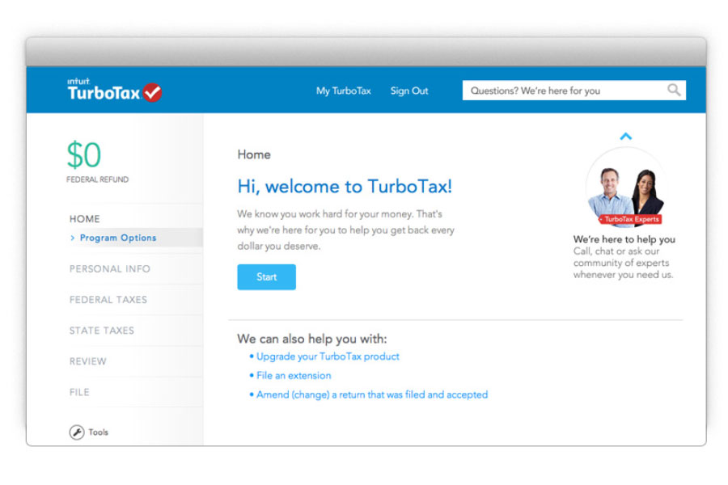Click the Home page title
Screen dimensions: 728x485
click(x=254, y=154)
